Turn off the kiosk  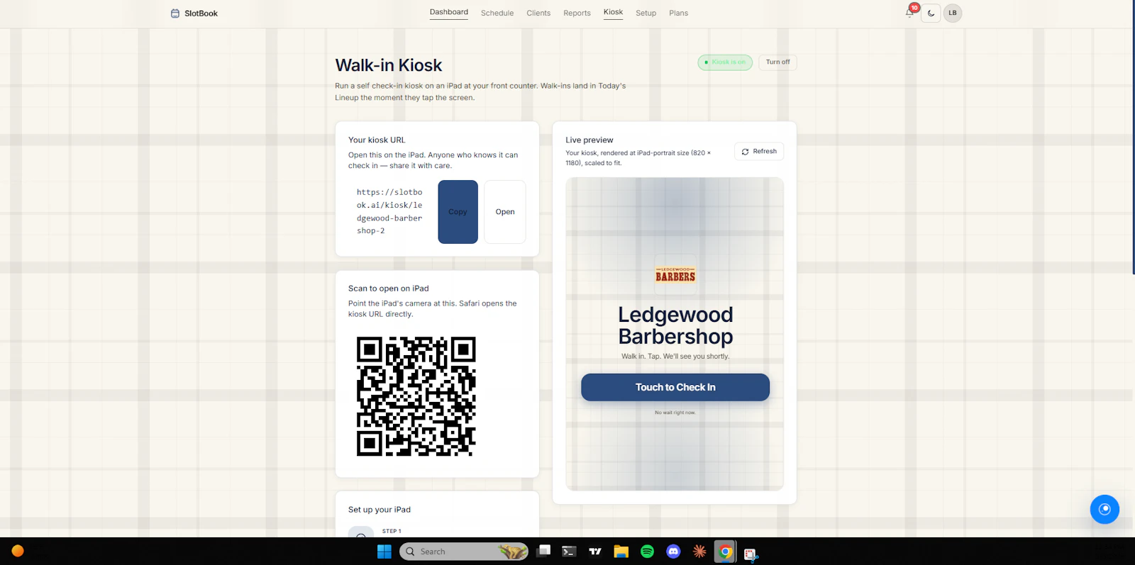777,62
